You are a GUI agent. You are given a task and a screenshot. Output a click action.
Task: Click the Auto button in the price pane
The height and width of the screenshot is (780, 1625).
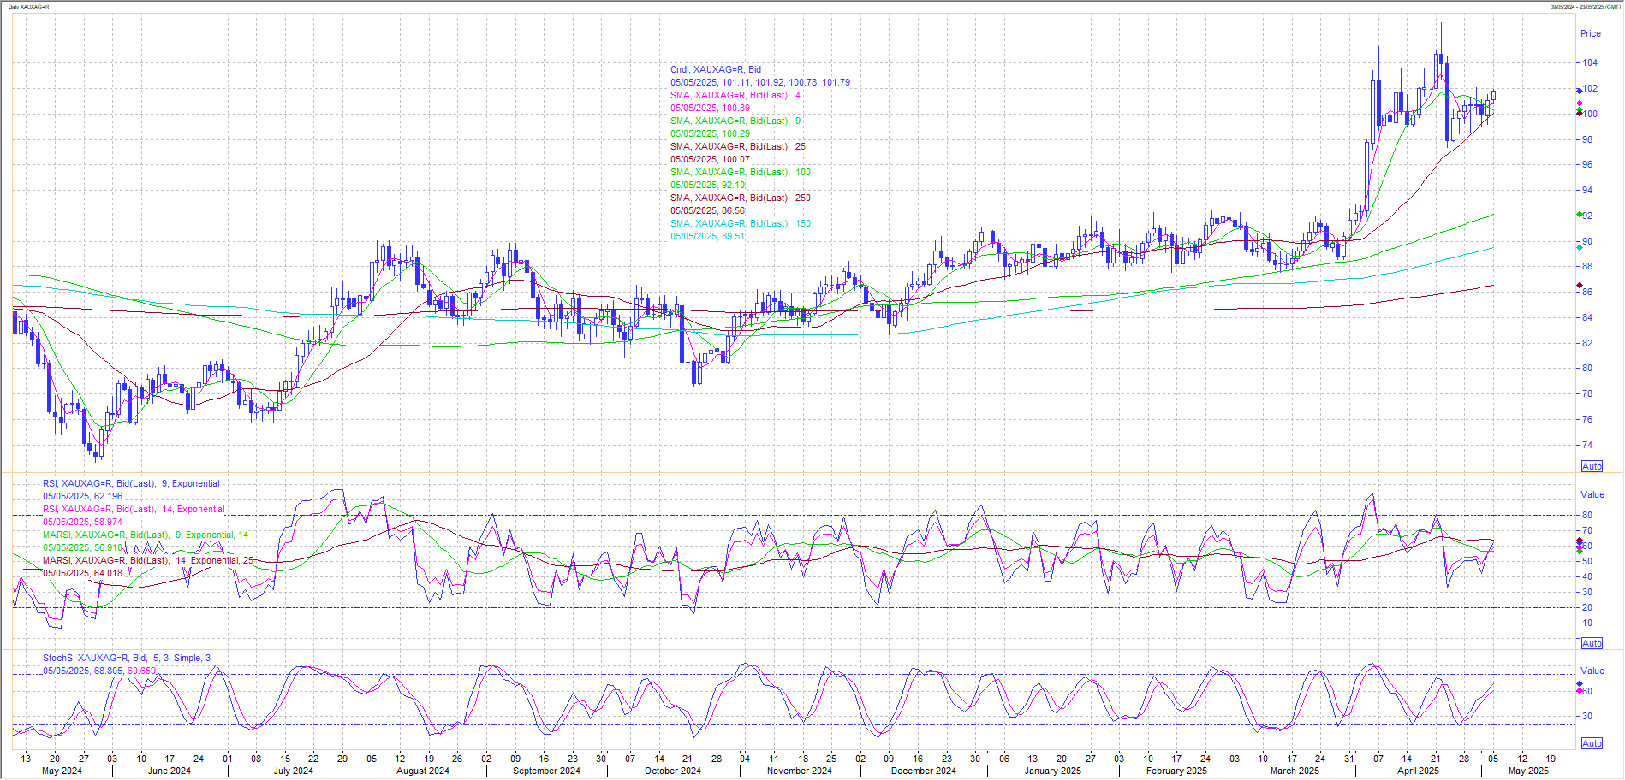1592,466
